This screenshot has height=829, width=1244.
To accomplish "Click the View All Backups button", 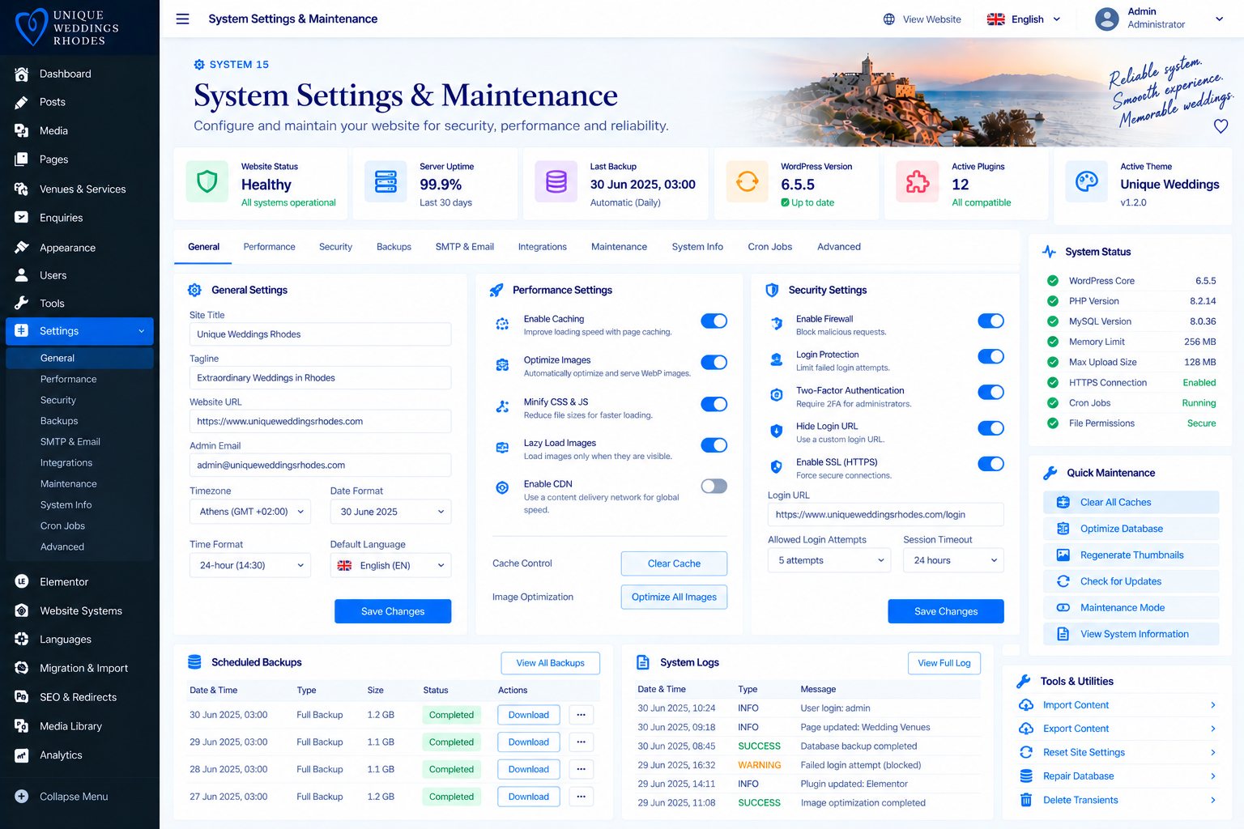I will tap(551, 663).
